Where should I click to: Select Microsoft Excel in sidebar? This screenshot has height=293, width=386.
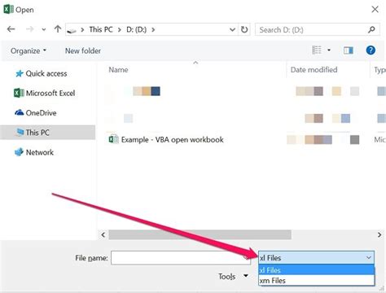coord(45,93)
